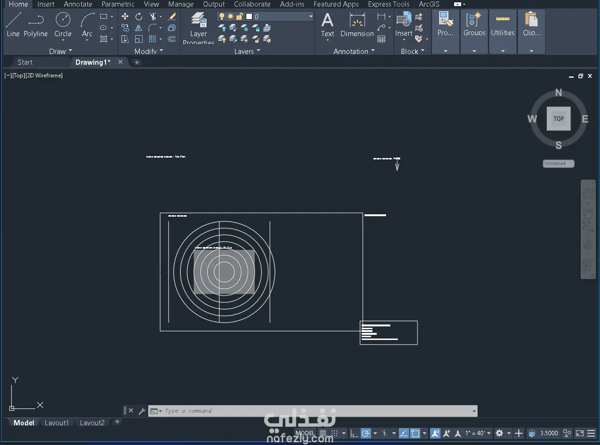The height and width of the screenshot is (445, 600).
Task: Open the Clipboard panel button
Action: (532, 31)
